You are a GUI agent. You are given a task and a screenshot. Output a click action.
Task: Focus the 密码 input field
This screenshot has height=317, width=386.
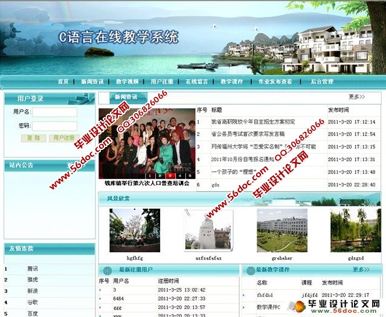[x=54, y=126]
